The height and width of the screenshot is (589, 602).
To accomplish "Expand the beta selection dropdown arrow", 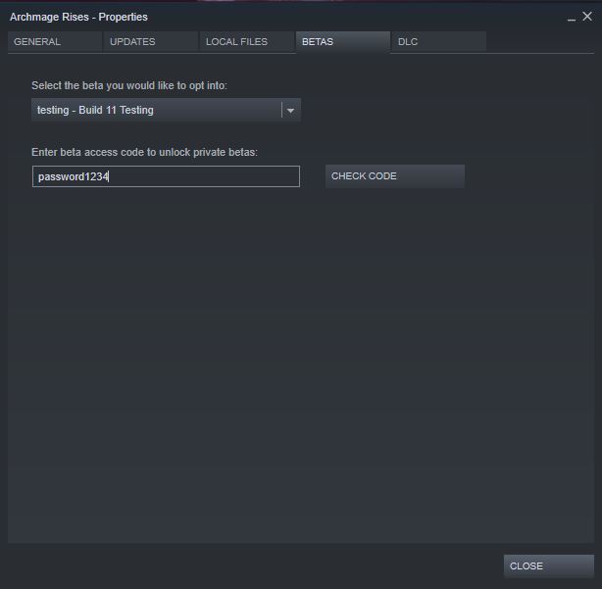I will tap(290, 111).
